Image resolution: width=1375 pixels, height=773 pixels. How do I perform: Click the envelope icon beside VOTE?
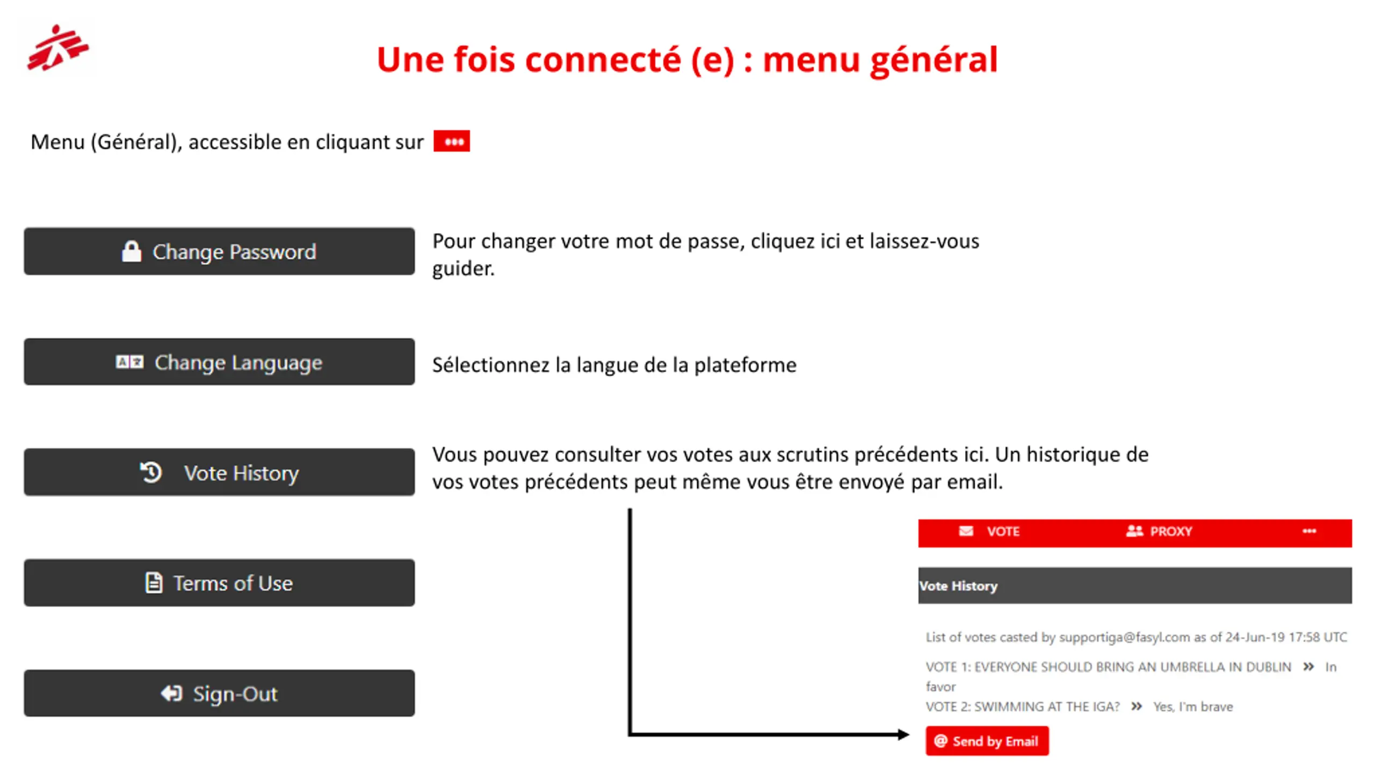point(966,531)
